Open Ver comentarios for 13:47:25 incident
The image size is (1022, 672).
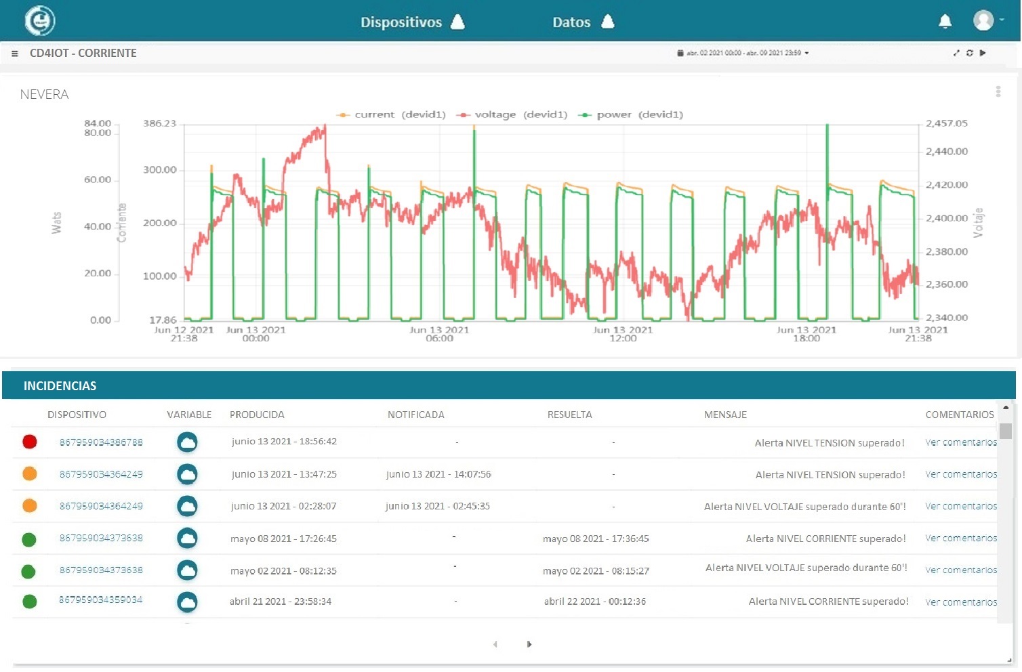click(x=961, y=474)
